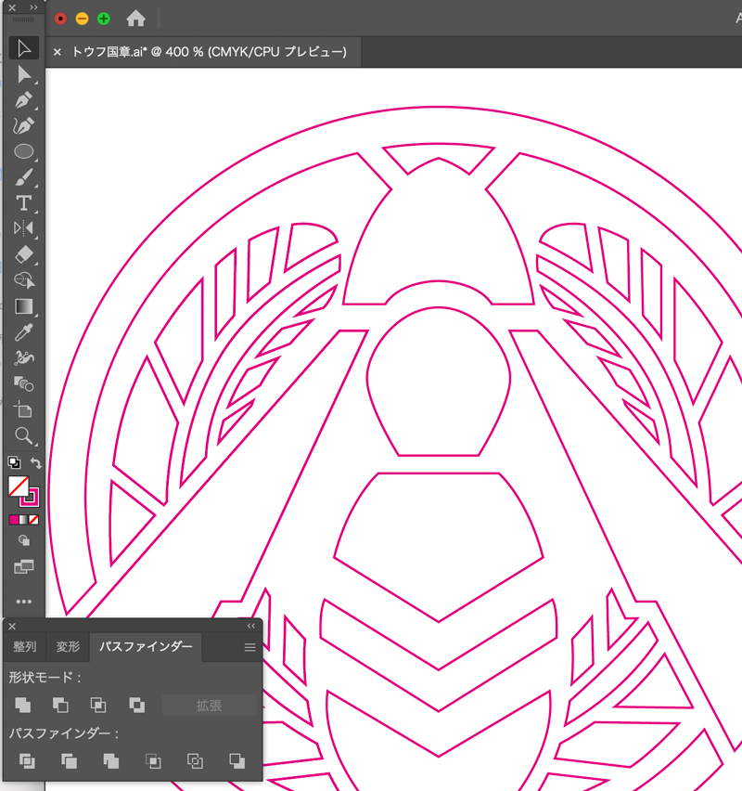The height and width of the screenshot is (791, 742).
Task: Go to Home screen icon
Action: (x=135, y=19)
